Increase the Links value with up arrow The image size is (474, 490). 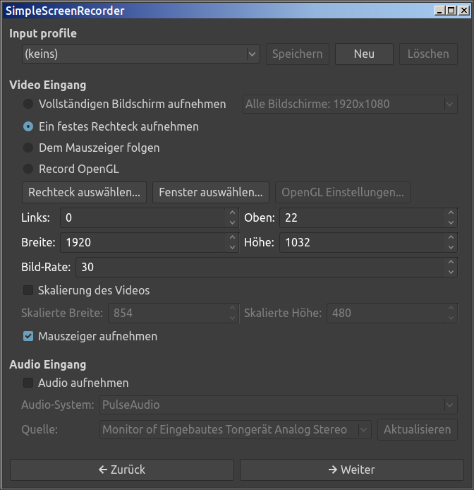233,213
